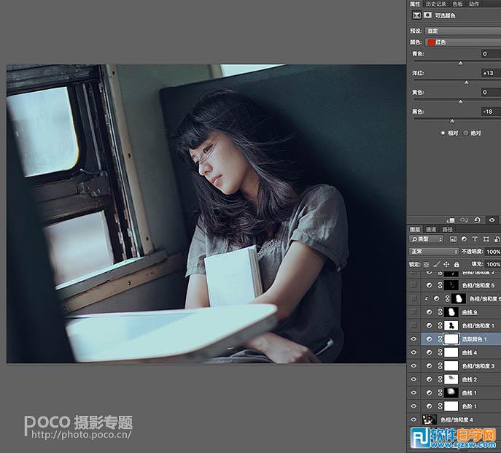501x453 pixels.
Task: Click the 洋红 slider handle
Action: point(467,82)
